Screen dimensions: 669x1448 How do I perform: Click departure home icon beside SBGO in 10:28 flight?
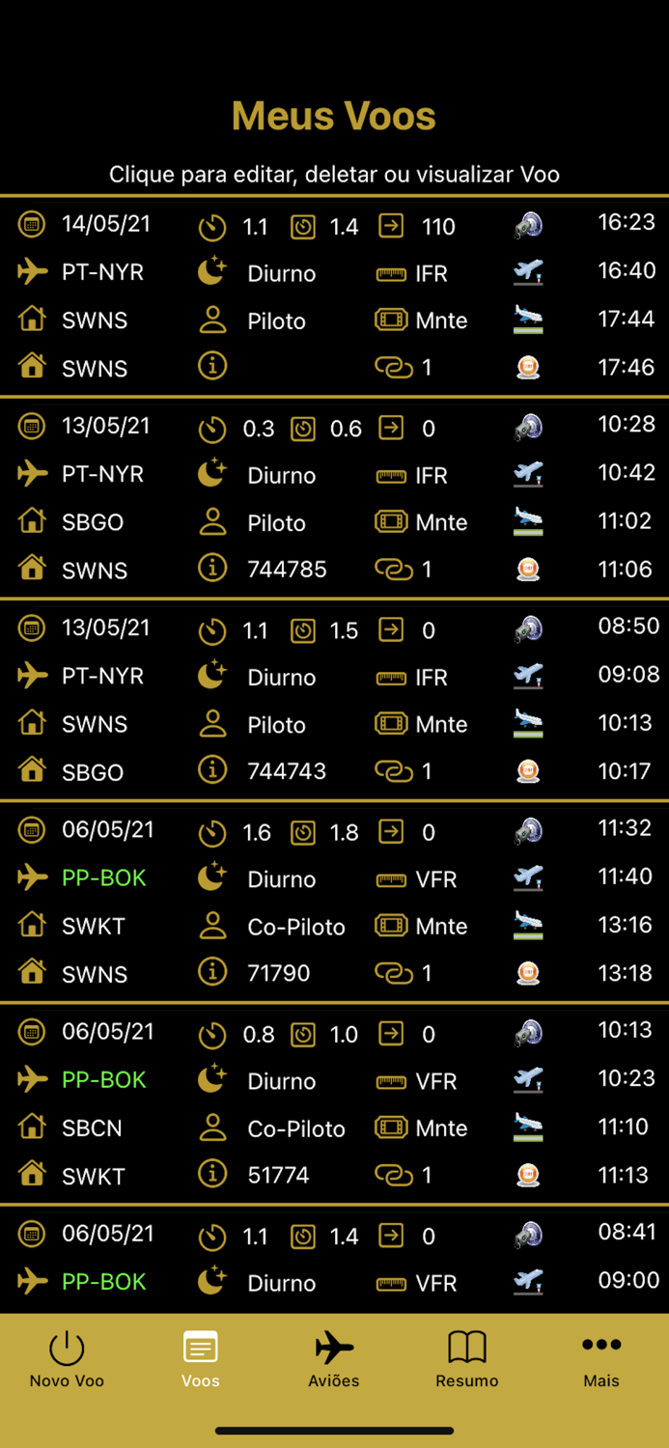click(x=32, y=521)
